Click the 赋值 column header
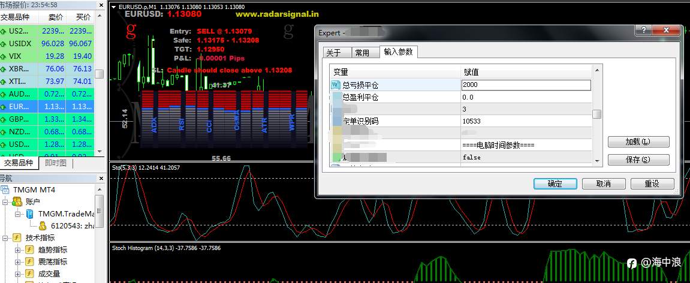This screenshot has height=283, width=690. click(526, 72)
